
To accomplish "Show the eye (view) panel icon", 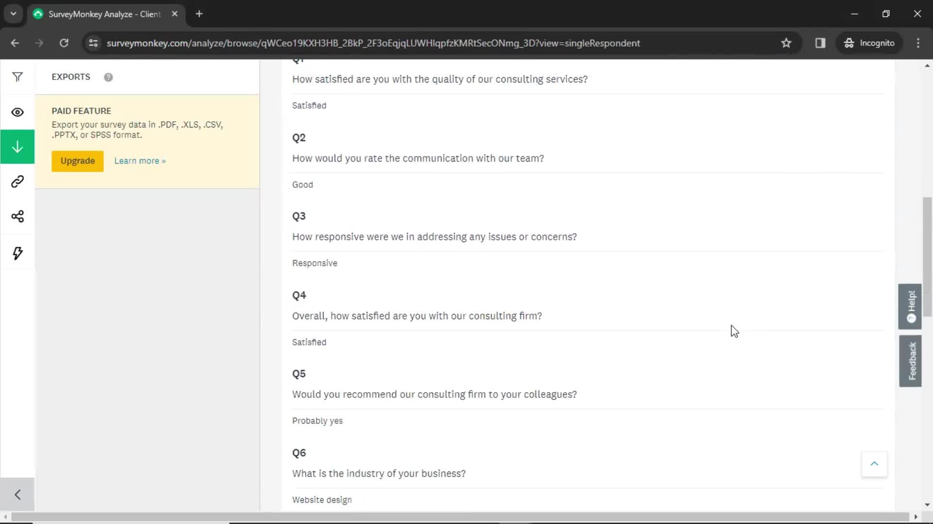I will (17, 112).
